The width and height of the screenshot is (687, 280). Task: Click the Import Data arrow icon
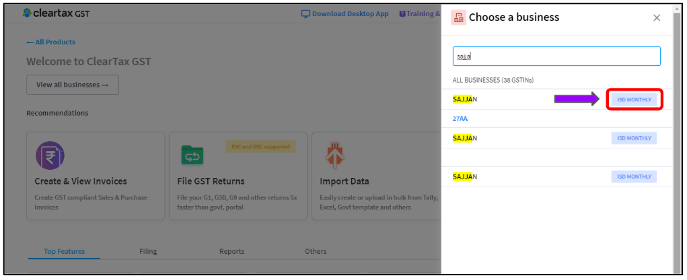(335, 156)
